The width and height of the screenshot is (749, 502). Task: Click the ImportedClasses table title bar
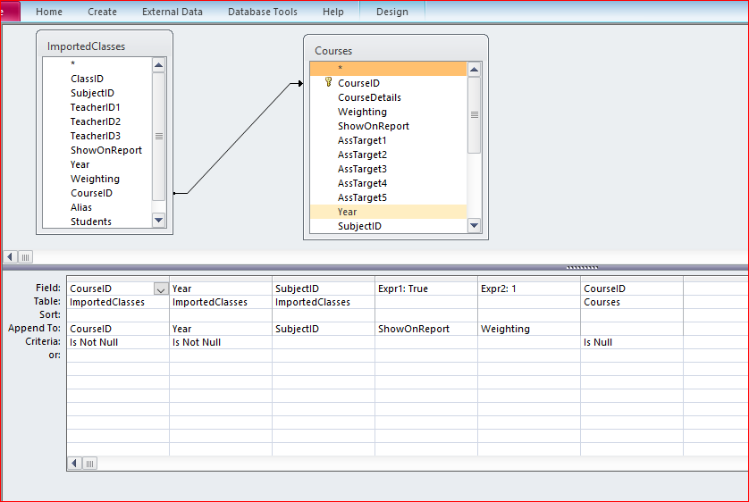(105, 46)
